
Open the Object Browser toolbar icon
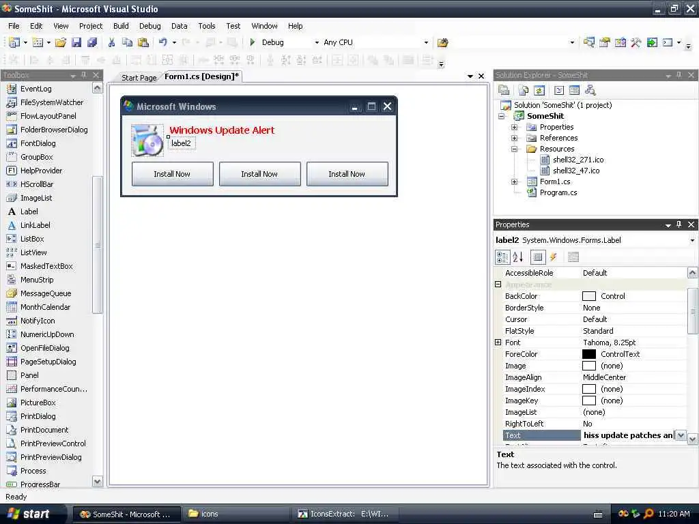620,42
